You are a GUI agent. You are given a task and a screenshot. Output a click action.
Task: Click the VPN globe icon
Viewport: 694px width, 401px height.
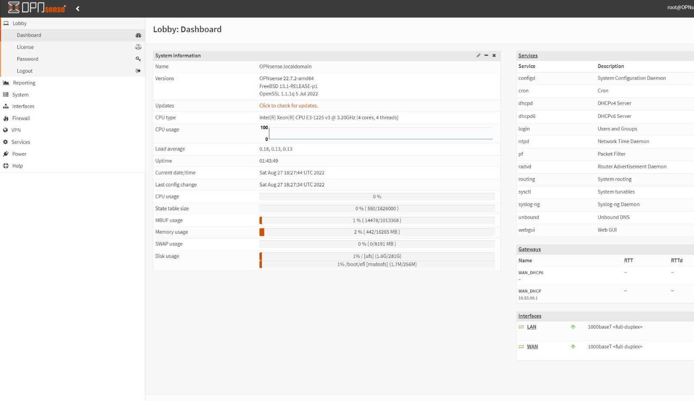point(6,130)
